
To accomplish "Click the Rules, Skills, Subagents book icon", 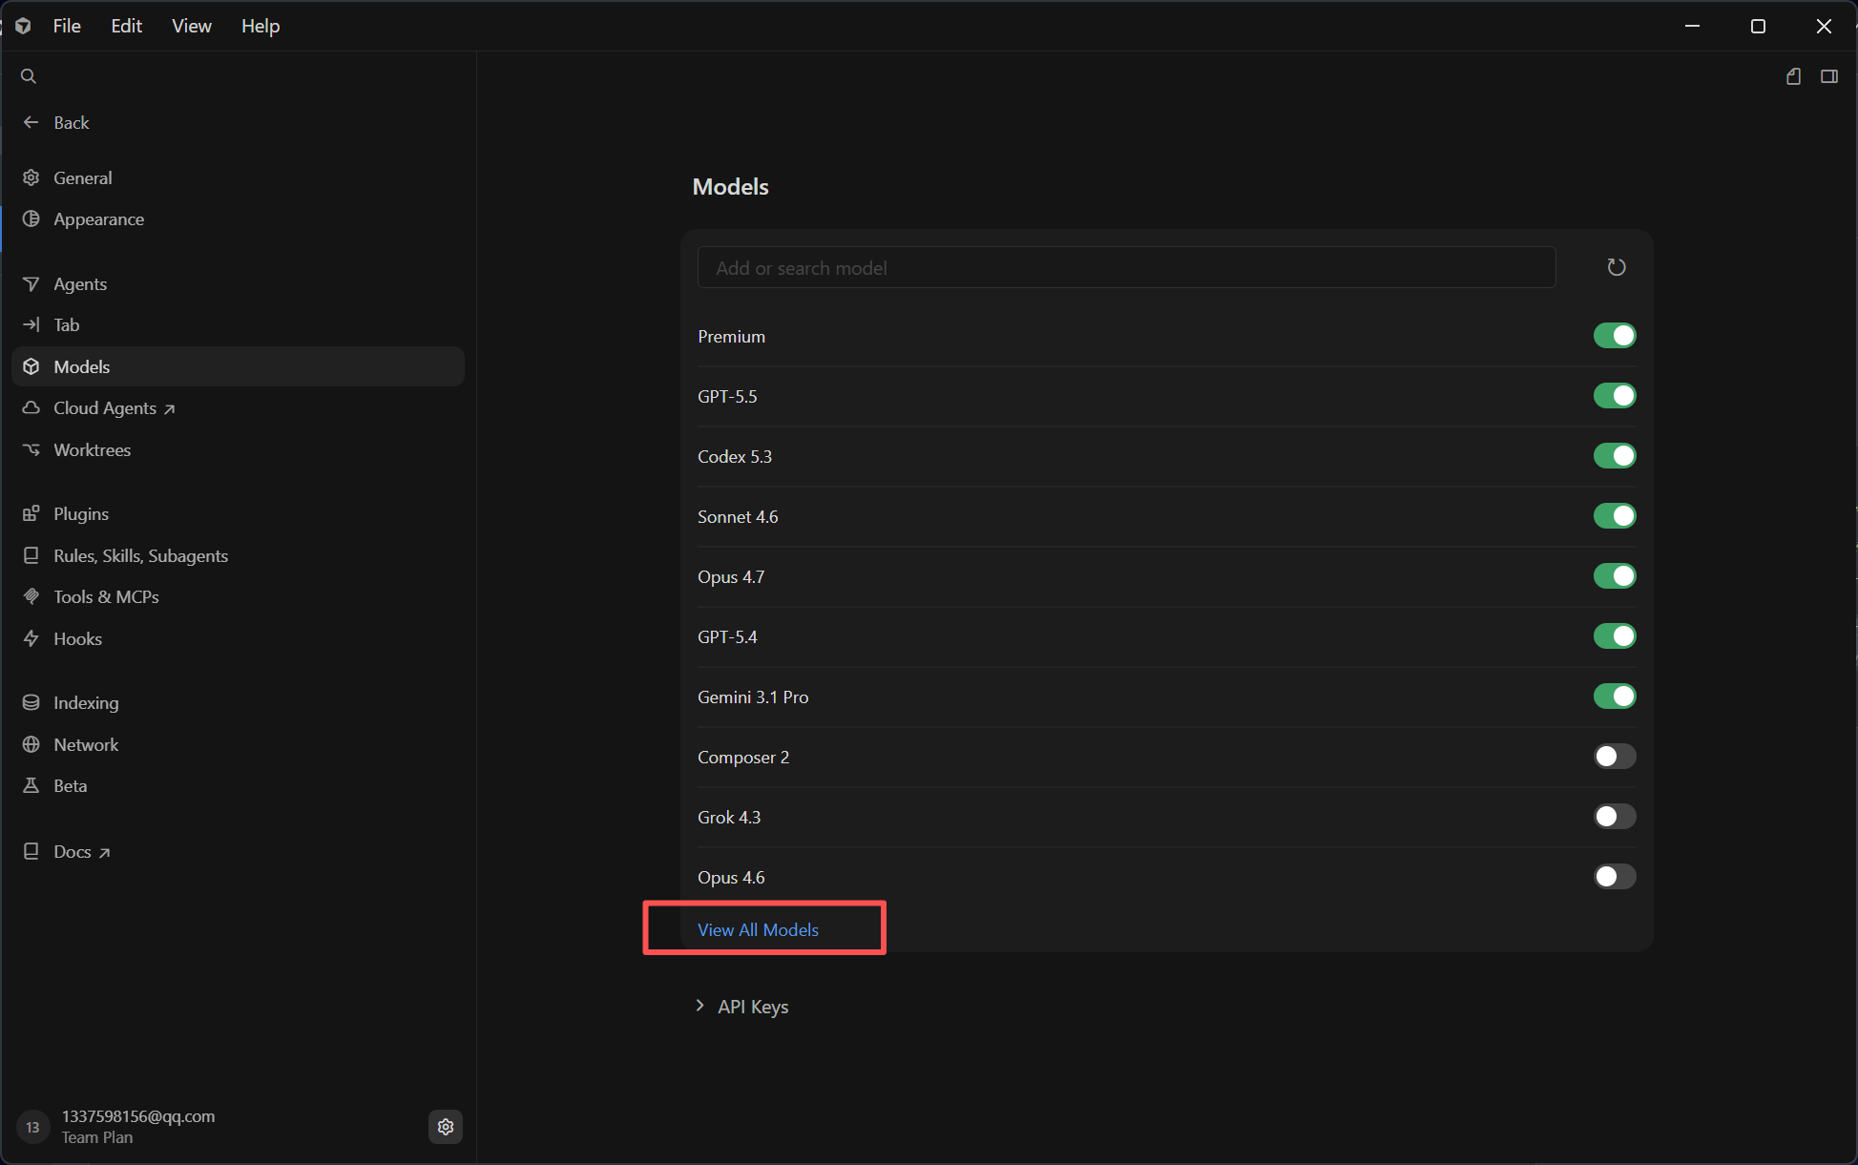I will tap(31, 555).
